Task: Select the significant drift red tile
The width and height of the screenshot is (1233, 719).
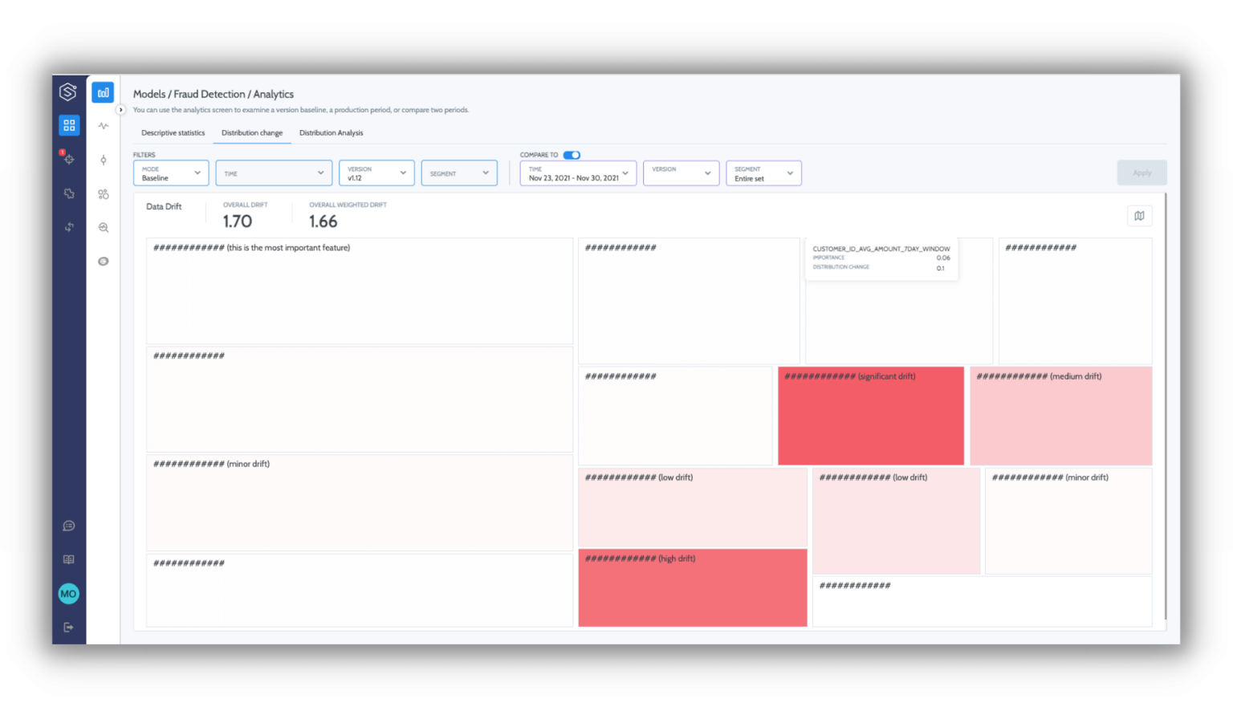Action: pos(870,416)
